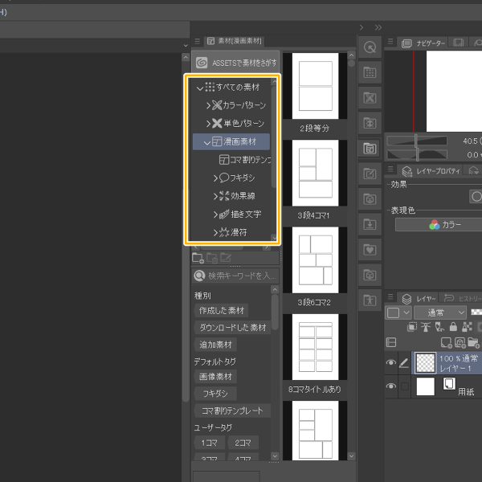Image resolution: width=482 pixels, height=482 pixels.
Task: Toggle set as reference layer lighthouse icon
Action: [x=426, y=327]
